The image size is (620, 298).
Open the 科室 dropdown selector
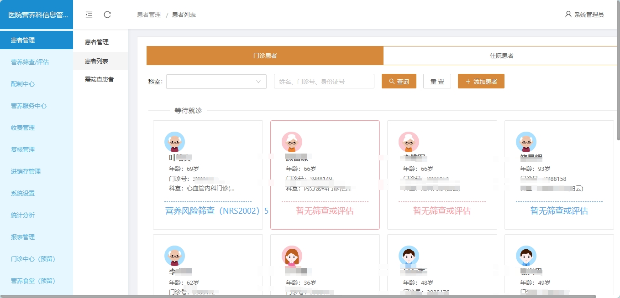tap(216, 82)
